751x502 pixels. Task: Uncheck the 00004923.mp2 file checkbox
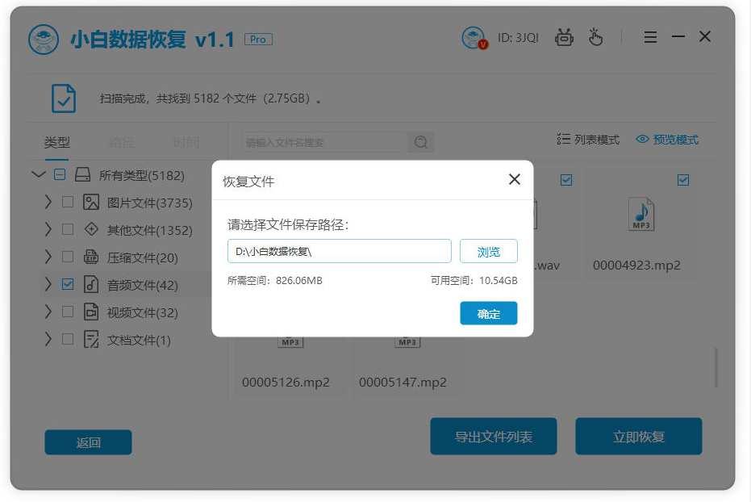pyautogui.click(x=683, y=180)
